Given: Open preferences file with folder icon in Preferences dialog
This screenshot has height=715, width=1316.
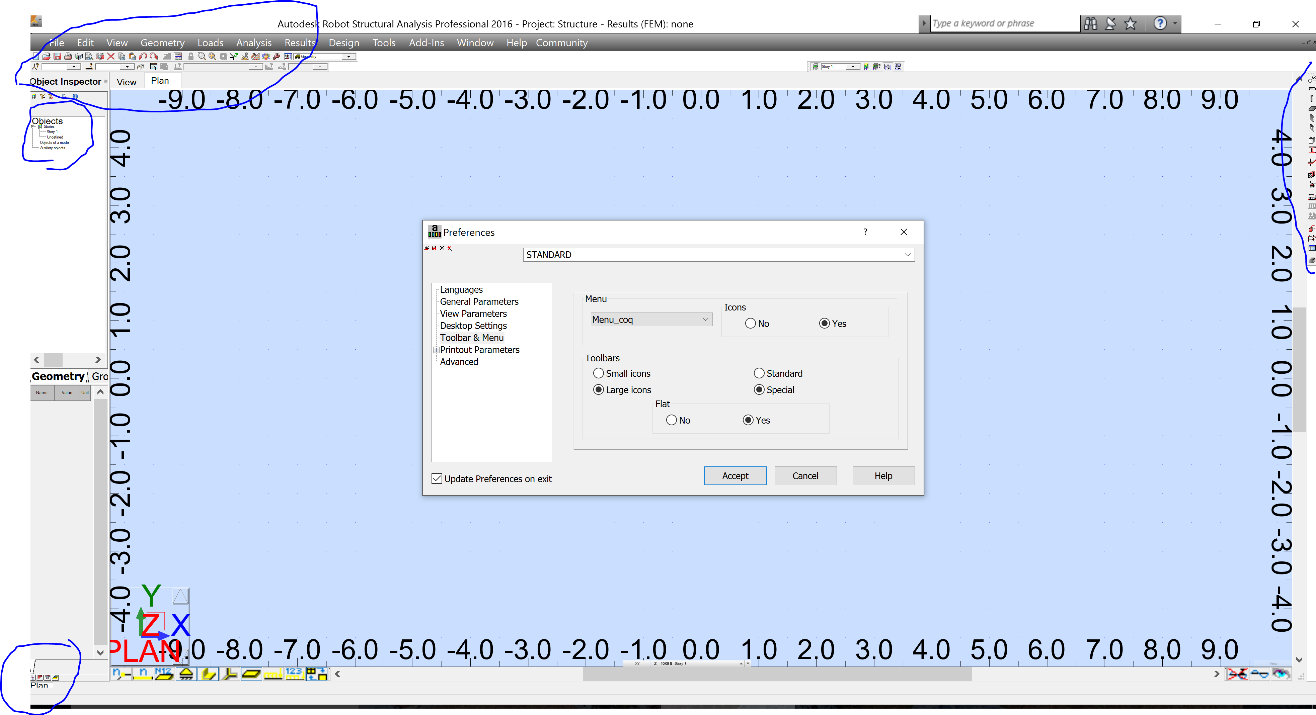Looking at the screenshot, I should point(427,248).
